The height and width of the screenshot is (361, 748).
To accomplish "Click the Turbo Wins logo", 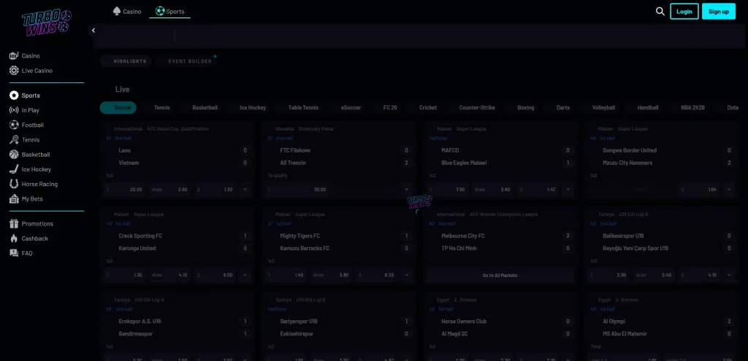I will 46,23.
